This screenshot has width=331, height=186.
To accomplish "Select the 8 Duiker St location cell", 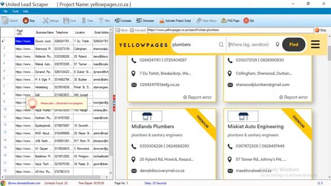I will [83, 72].
